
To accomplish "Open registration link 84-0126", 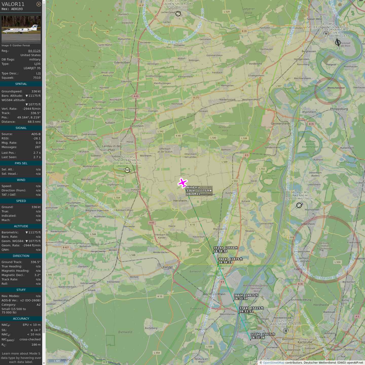I will click(x=34, y=51).
